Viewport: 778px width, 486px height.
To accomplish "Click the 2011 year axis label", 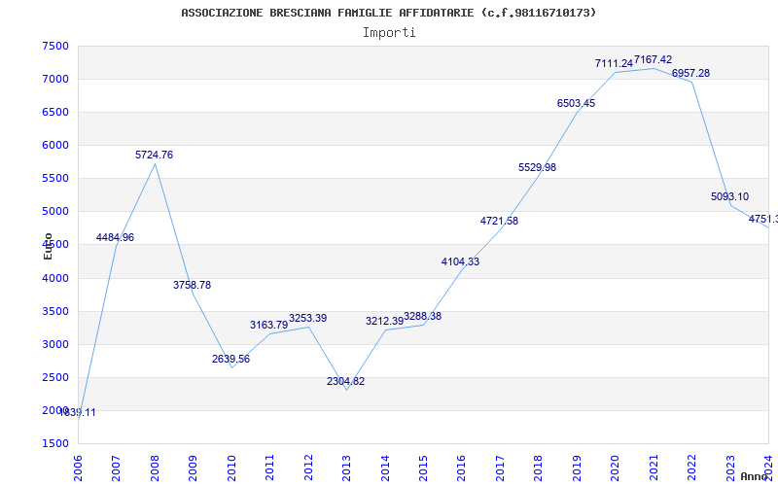I will click(x=270, y=469).
